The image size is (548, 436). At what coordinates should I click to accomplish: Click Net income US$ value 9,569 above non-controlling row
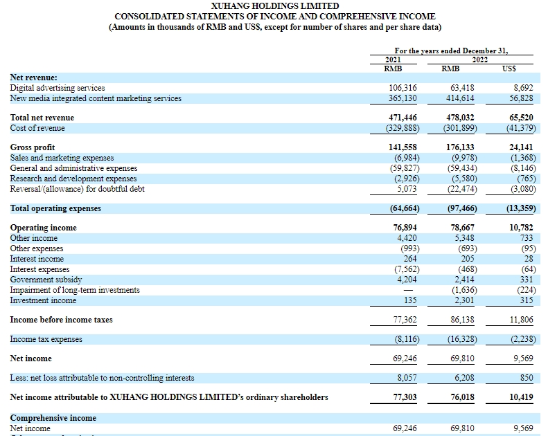click(x=523, y=358)
